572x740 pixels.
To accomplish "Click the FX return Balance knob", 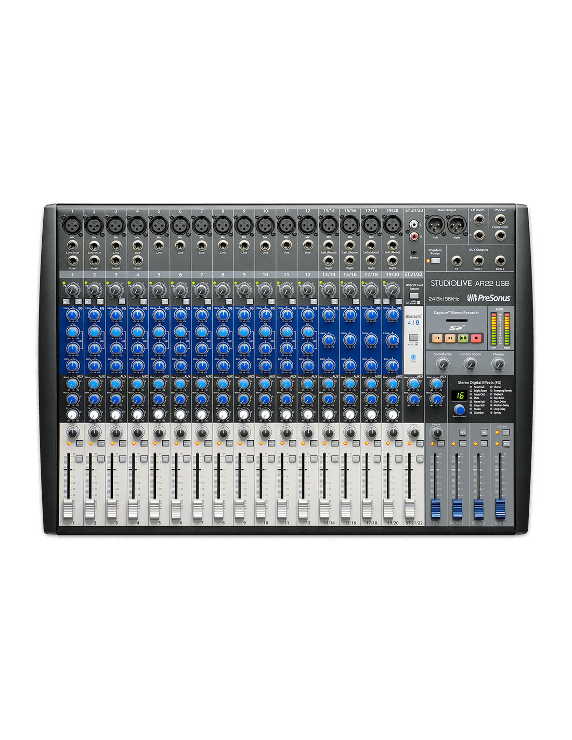I will (x=436, y=432).
